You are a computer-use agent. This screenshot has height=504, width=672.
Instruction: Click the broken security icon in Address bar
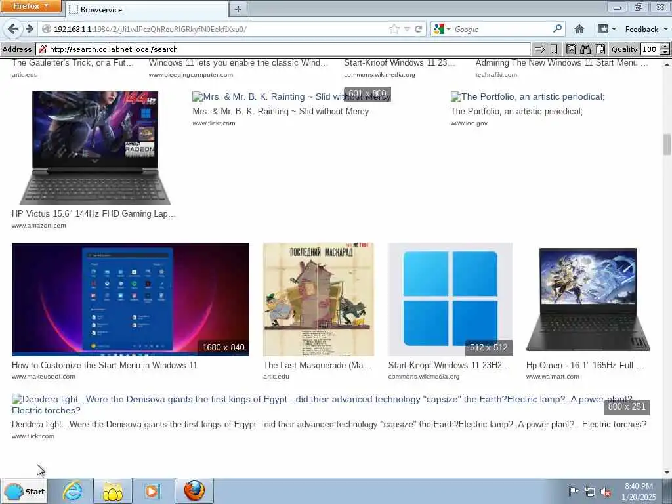(43, 49)
